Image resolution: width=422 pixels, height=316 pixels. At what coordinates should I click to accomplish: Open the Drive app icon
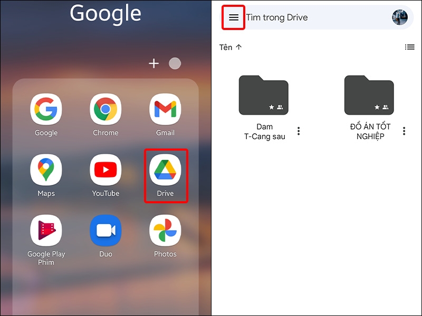(x=165, y=170)
